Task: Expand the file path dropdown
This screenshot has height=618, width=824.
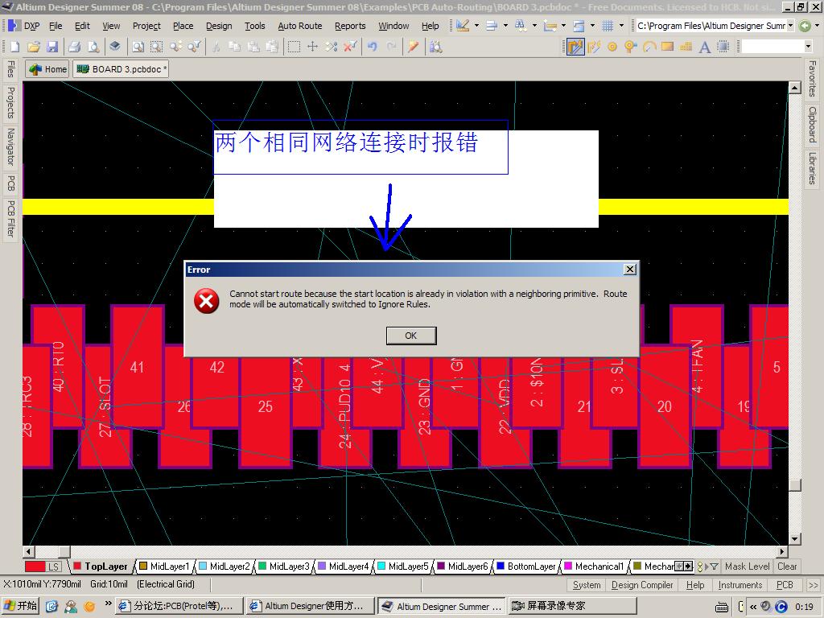Action: (x=790, y=26)
